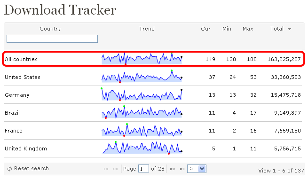Click United Kingdom Cur value 5
Screen dimensions: 308x180
coord(213,149)
